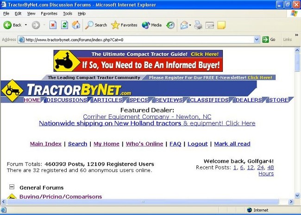Select the DEALERS navigation tab
This screenshot has height=215, width=301.
point(249,100)
